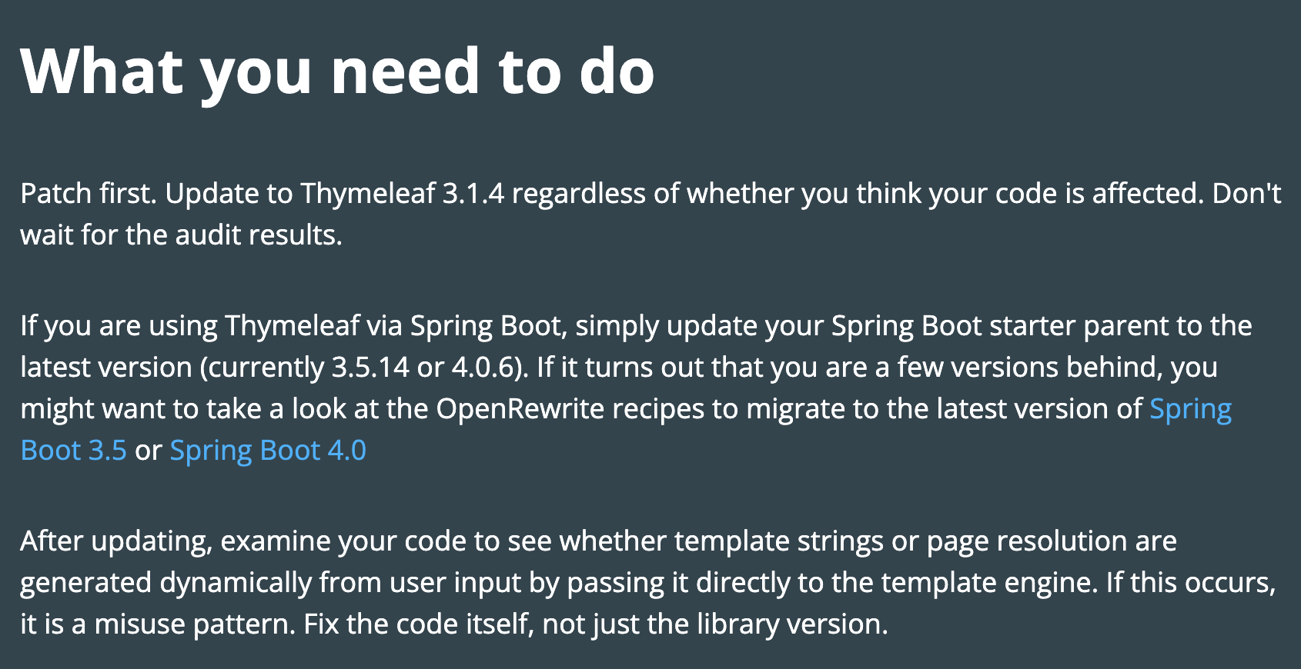Click the '3.5.14' version number
Screen dimensions: 1301x669
pyautogui.click(x=370, y=368)
